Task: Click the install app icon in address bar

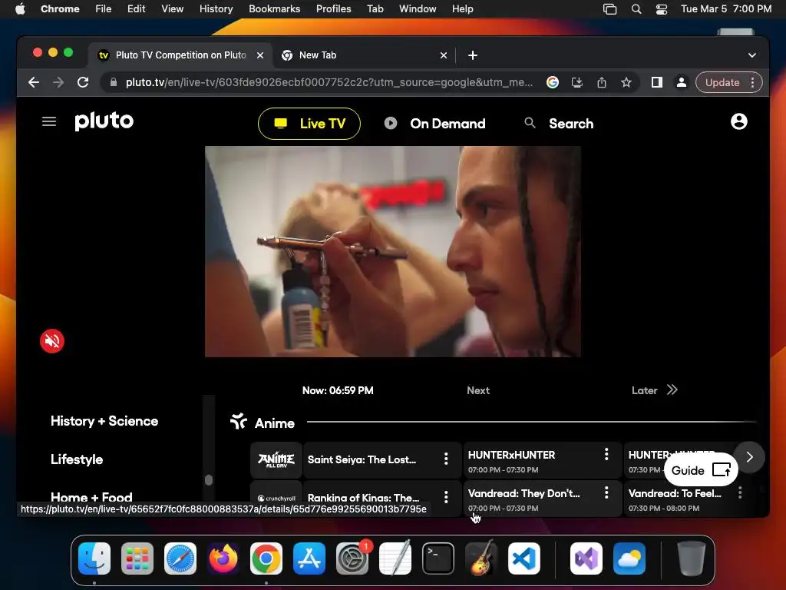Action: click(x=577, y=82)
